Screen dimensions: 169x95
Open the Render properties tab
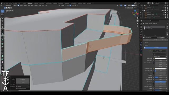(x=141, y=27)
